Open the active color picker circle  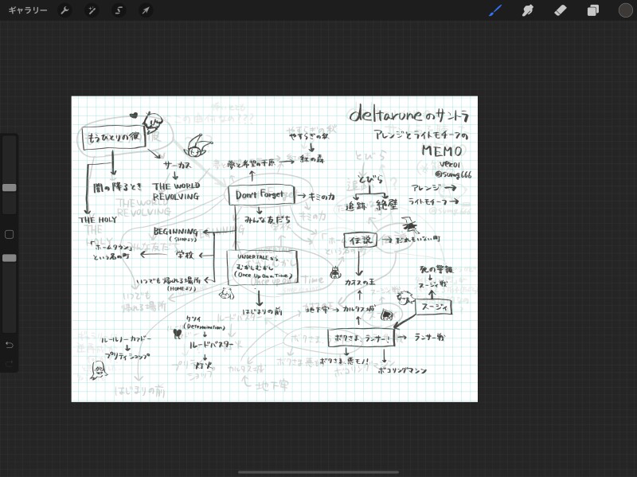(625, 10)
